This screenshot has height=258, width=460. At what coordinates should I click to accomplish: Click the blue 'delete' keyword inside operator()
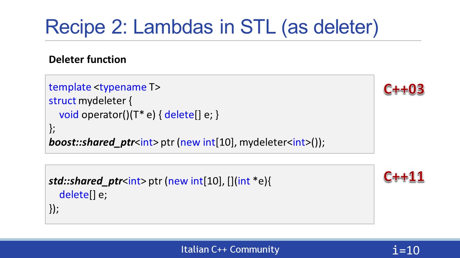[179, 115]
